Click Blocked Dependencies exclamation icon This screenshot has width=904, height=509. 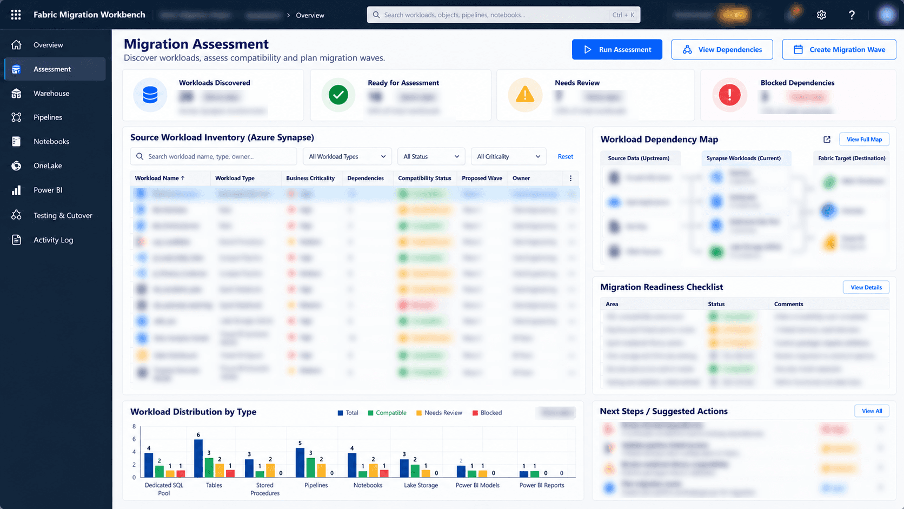coord(729,95)
